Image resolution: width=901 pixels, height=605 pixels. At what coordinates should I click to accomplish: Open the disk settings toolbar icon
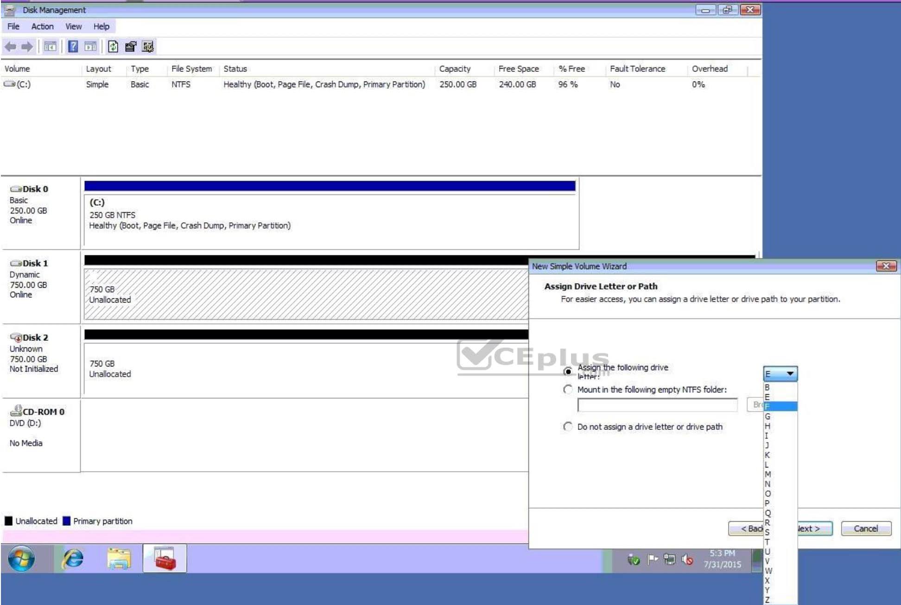point(148,46)
